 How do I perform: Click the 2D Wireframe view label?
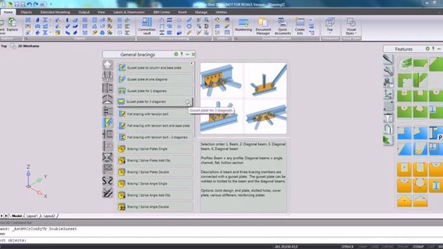28,46
